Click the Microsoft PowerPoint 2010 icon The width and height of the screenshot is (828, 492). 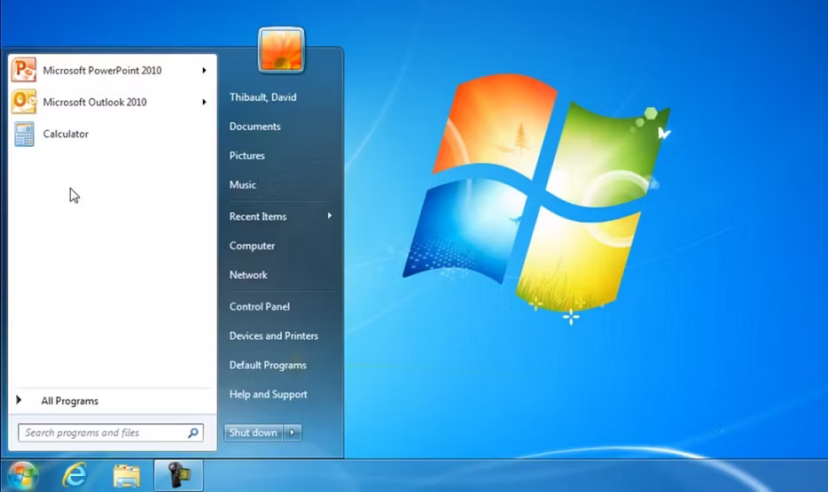coord(24,70)
